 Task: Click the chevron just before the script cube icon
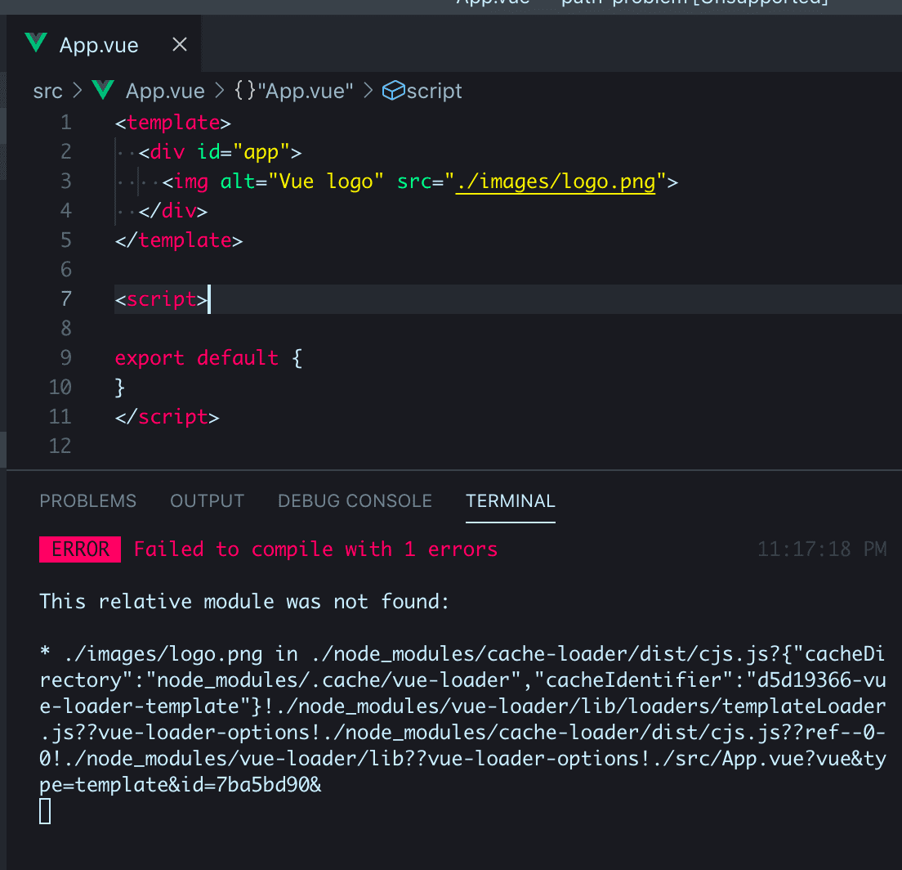click(368, 91)
